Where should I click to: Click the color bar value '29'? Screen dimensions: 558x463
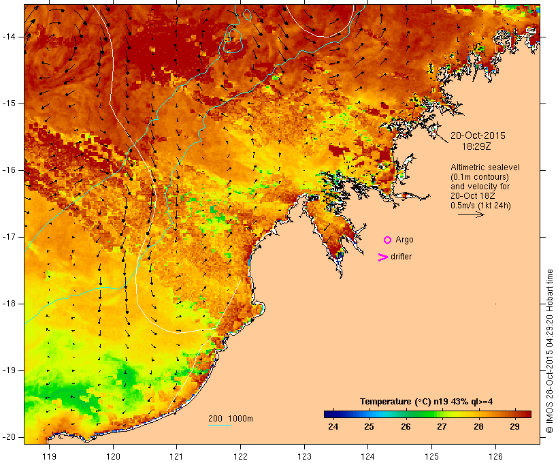click(x=514, y=427)
